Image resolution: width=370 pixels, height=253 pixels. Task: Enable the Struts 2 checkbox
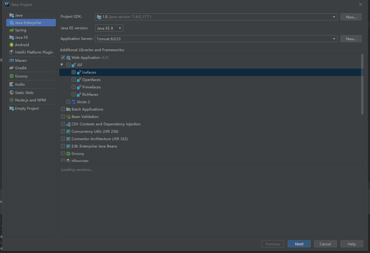point(68,102)
